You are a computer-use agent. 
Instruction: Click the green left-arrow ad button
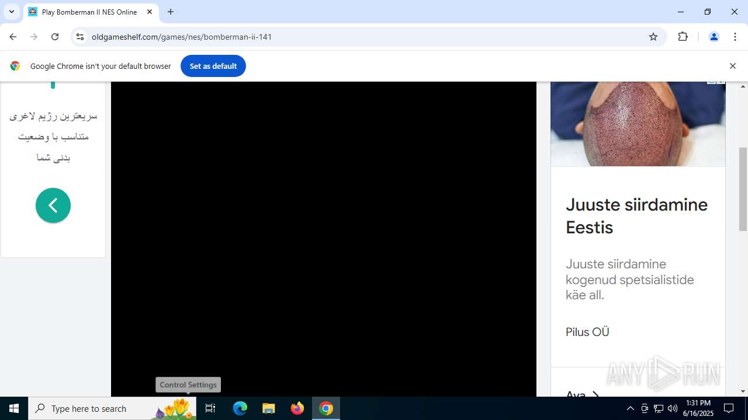coord(53,205)
